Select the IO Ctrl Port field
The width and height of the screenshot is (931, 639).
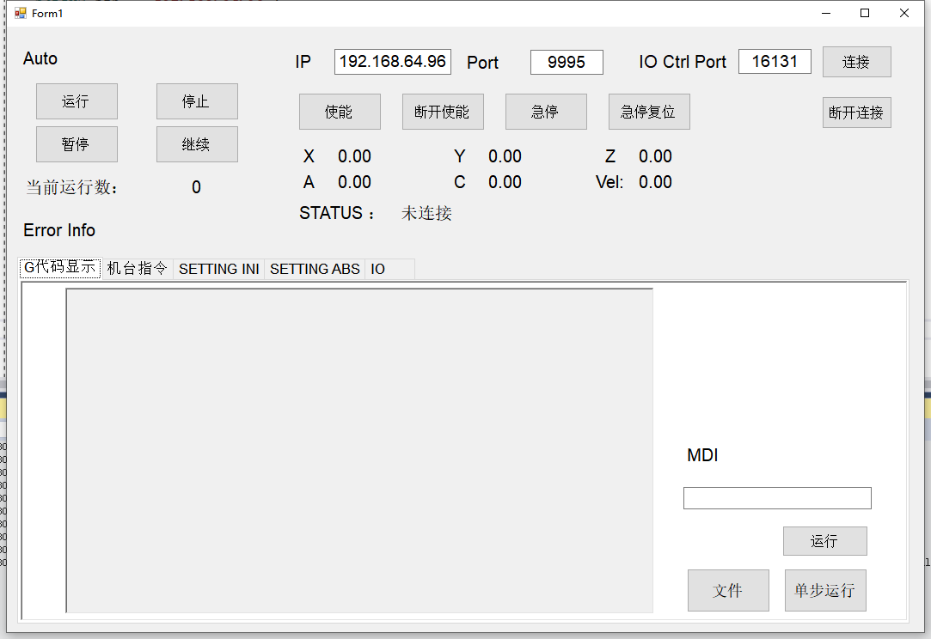[x=775, y=62]
